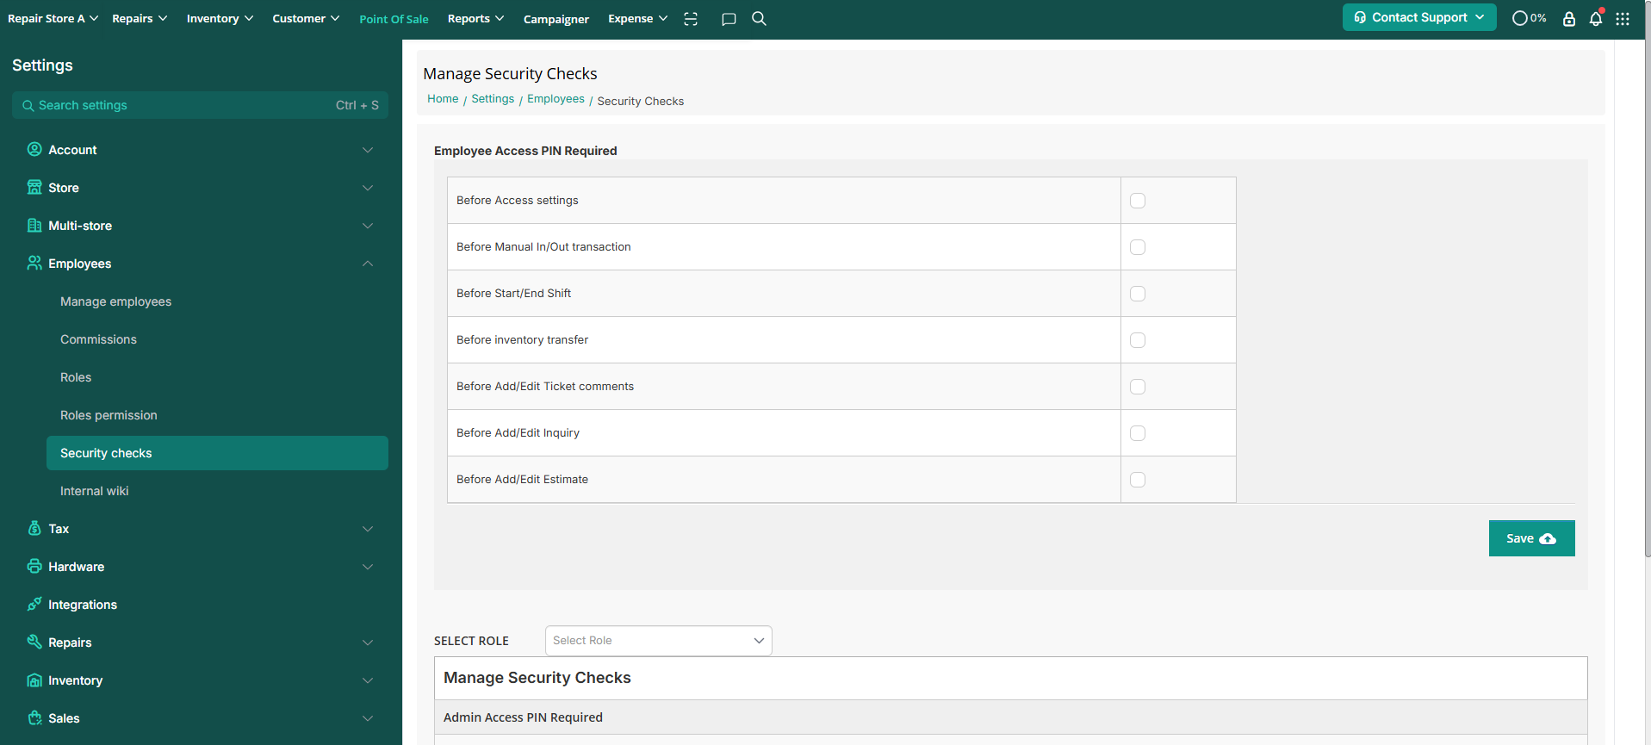This screenshot has height=745, width=1651.
Task: Tick the Before Add/Edit Estimate checkbox
Action: coord(1138,480)
